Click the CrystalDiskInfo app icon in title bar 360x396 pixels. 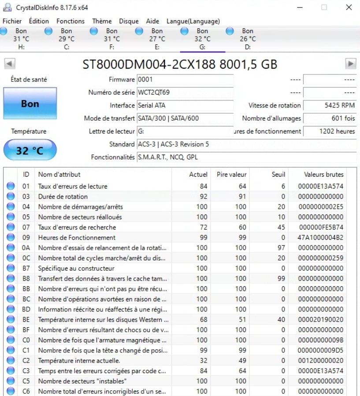[7, 7]
